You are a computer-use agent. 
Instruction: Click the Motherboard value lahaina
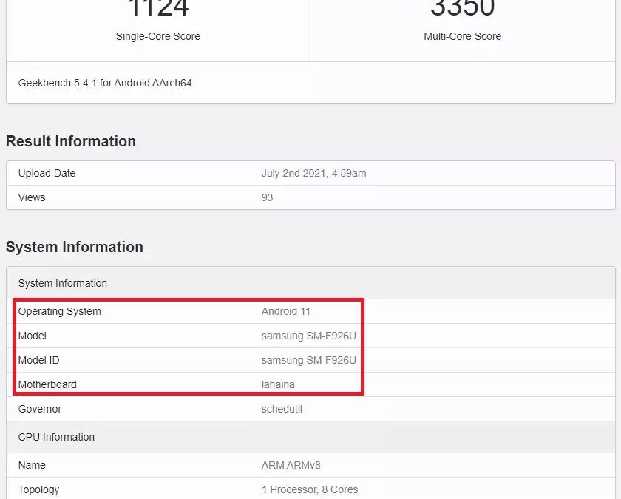[x=277, y=384]
